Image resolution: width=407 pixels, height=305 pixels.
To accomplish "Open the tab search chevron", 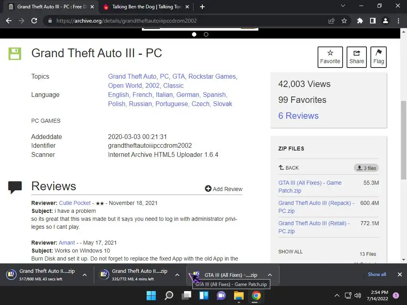I will (343, 6).
